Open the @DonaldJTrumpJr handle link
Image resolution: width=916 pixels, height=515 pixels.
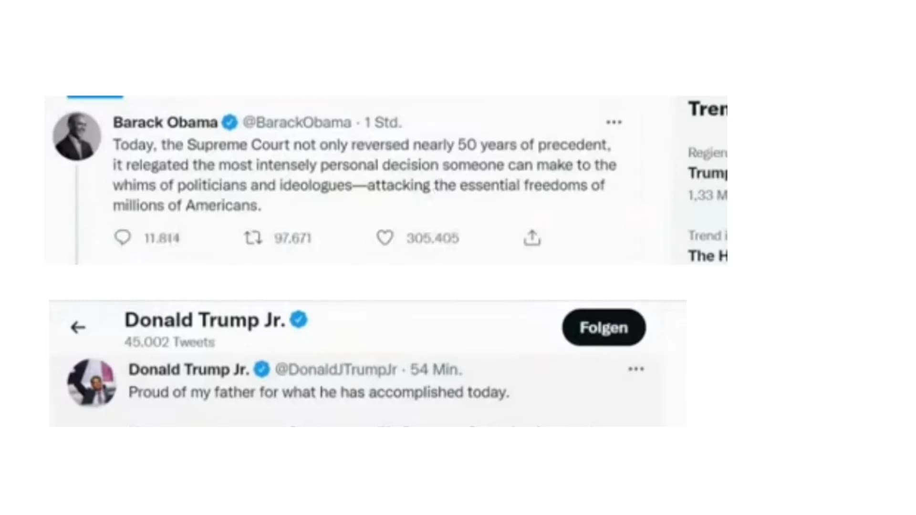[336, 370]
